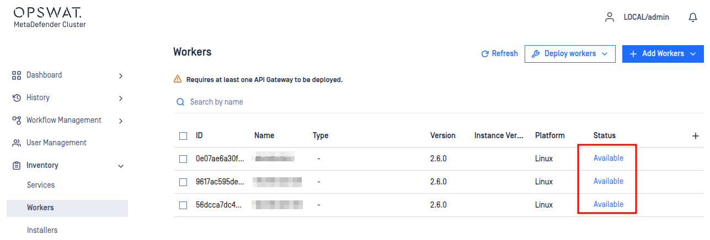Click the User Management people icon
710x240 pixels.
coord(17,143)
